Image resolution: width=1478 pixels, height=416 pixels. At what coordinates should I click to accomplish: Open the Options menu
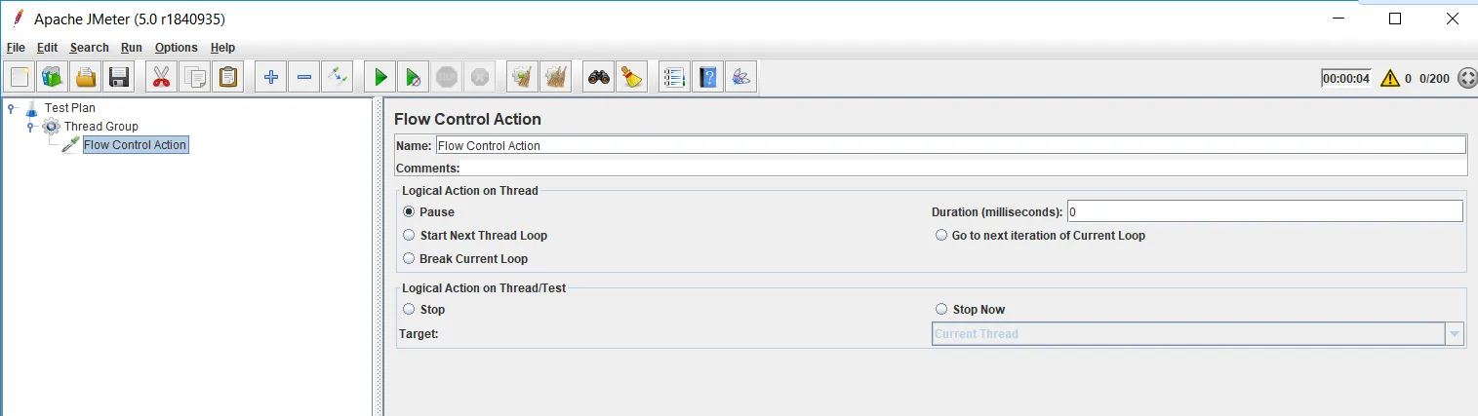coord(177,47)
